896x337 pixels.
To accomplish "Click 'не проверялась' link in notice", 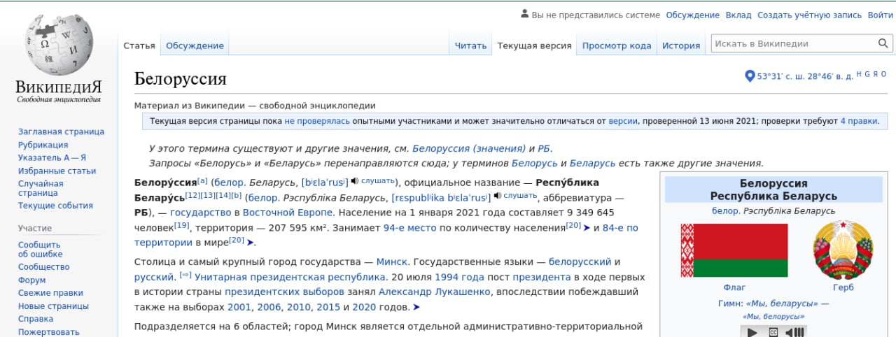I will (x=317, y=121).
